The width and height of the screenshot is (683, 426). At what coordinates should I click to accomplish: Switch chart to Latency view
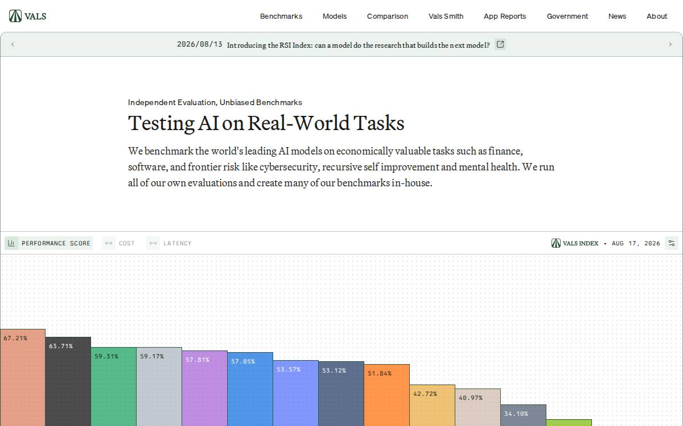coord(170,243)
